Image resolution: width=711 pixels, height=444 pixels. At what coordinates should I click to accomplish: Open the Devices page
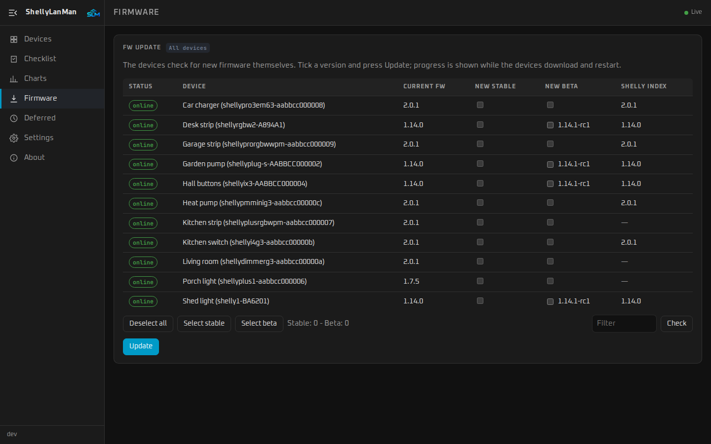[52, 39]
